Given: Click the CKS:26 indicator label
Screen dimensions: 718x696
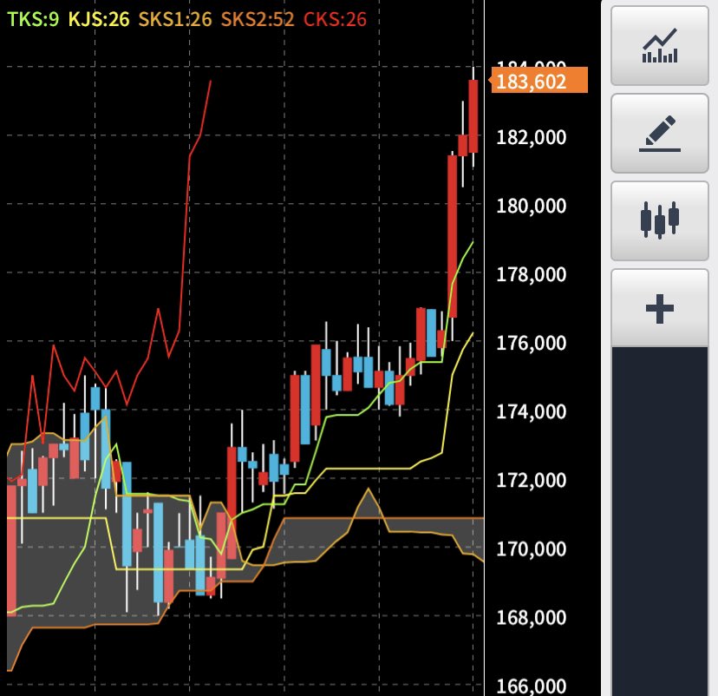Looking at the screenshot, I should click(336, 19).
